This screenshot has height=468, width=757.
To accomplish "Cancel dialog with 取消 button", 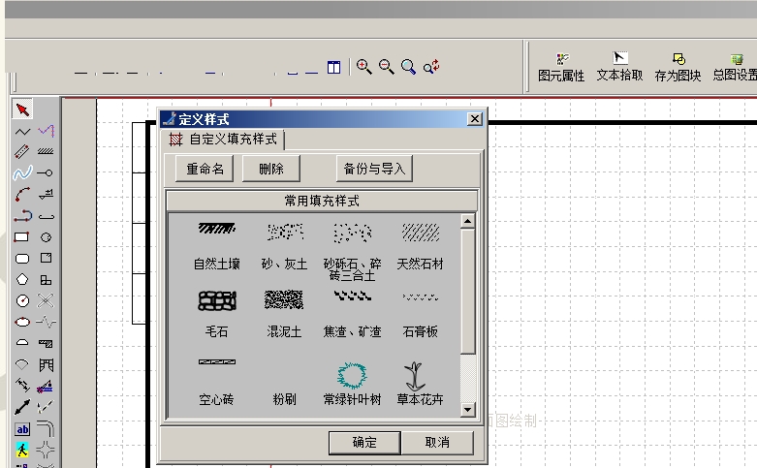I will [x=437, y=443].
